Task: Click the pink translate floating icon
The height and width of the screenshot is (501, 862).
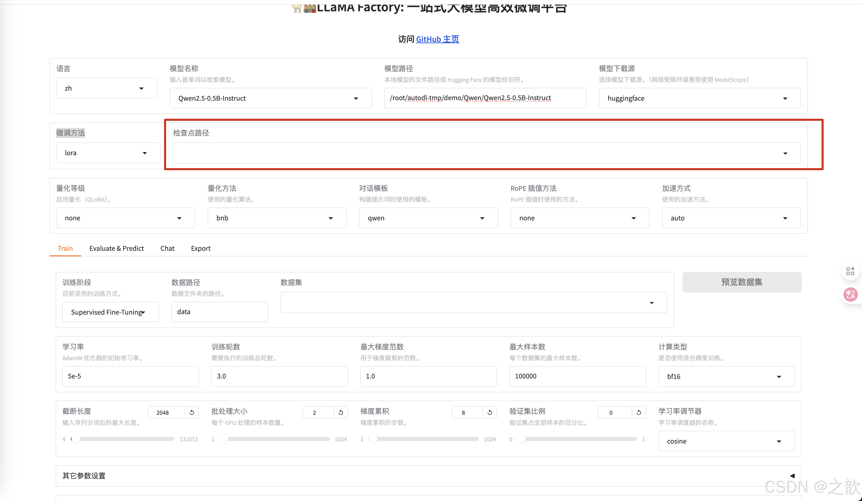Action: point(850,294)
